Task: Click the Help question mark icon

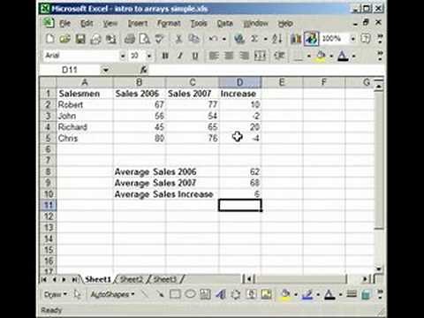Action: point(366,39)
